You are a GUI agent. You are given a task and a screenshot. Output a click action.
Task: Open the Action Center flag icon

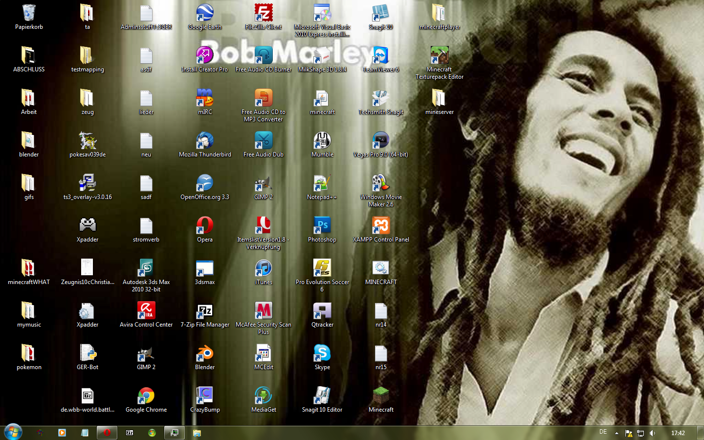[x=629, y=433]
